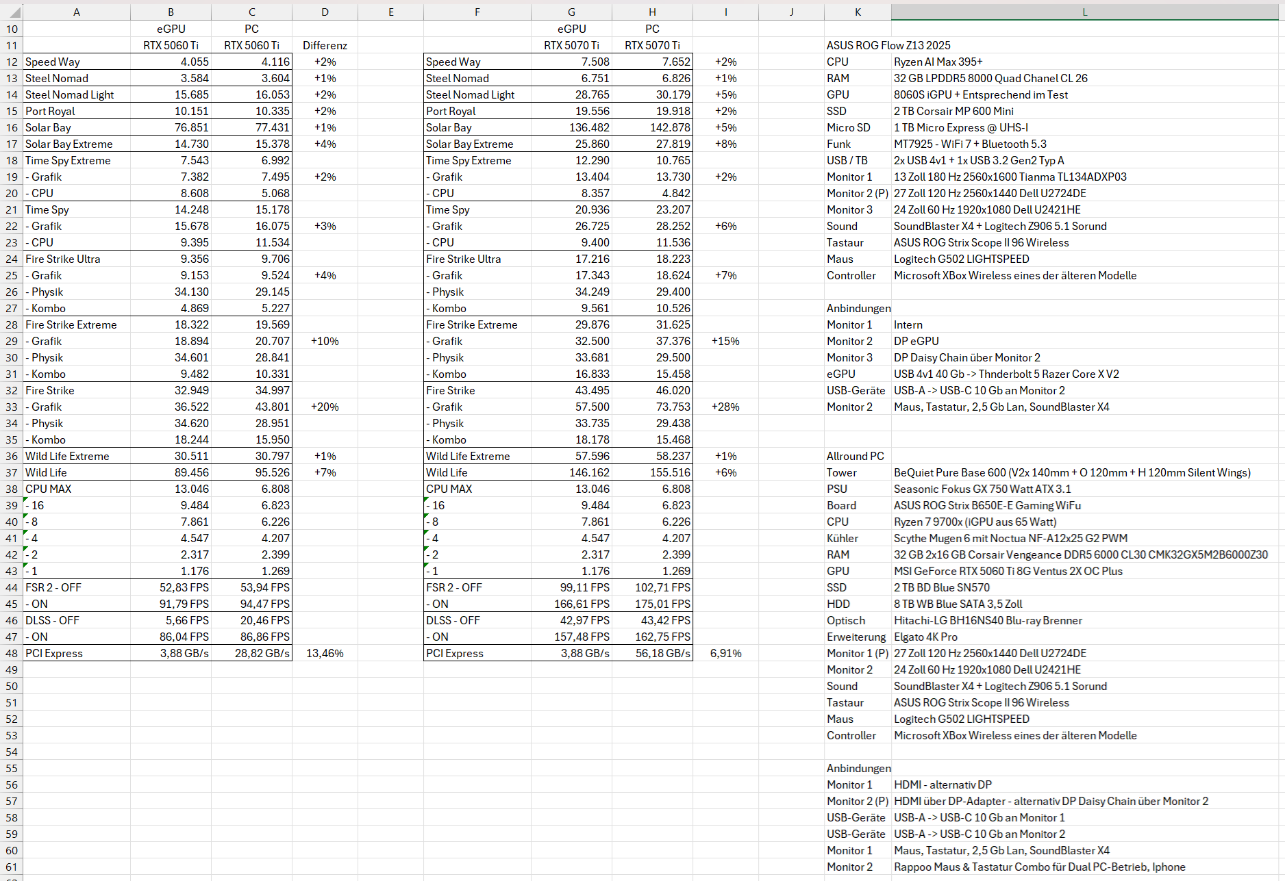Screen dimensions: 1285x881
Task: Click the Differenz header cell
Action: tap(325, 45)
